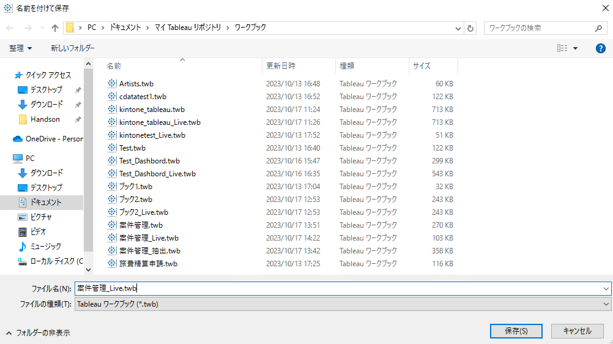Screen dimensions: 613x344
Task: Click the search magnifier icon
Action: [x=598, y=28]
